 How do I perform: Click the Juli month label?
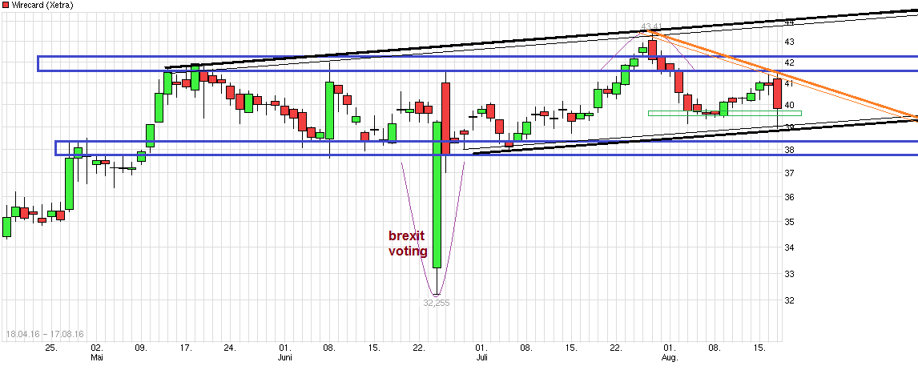point(482,356)
